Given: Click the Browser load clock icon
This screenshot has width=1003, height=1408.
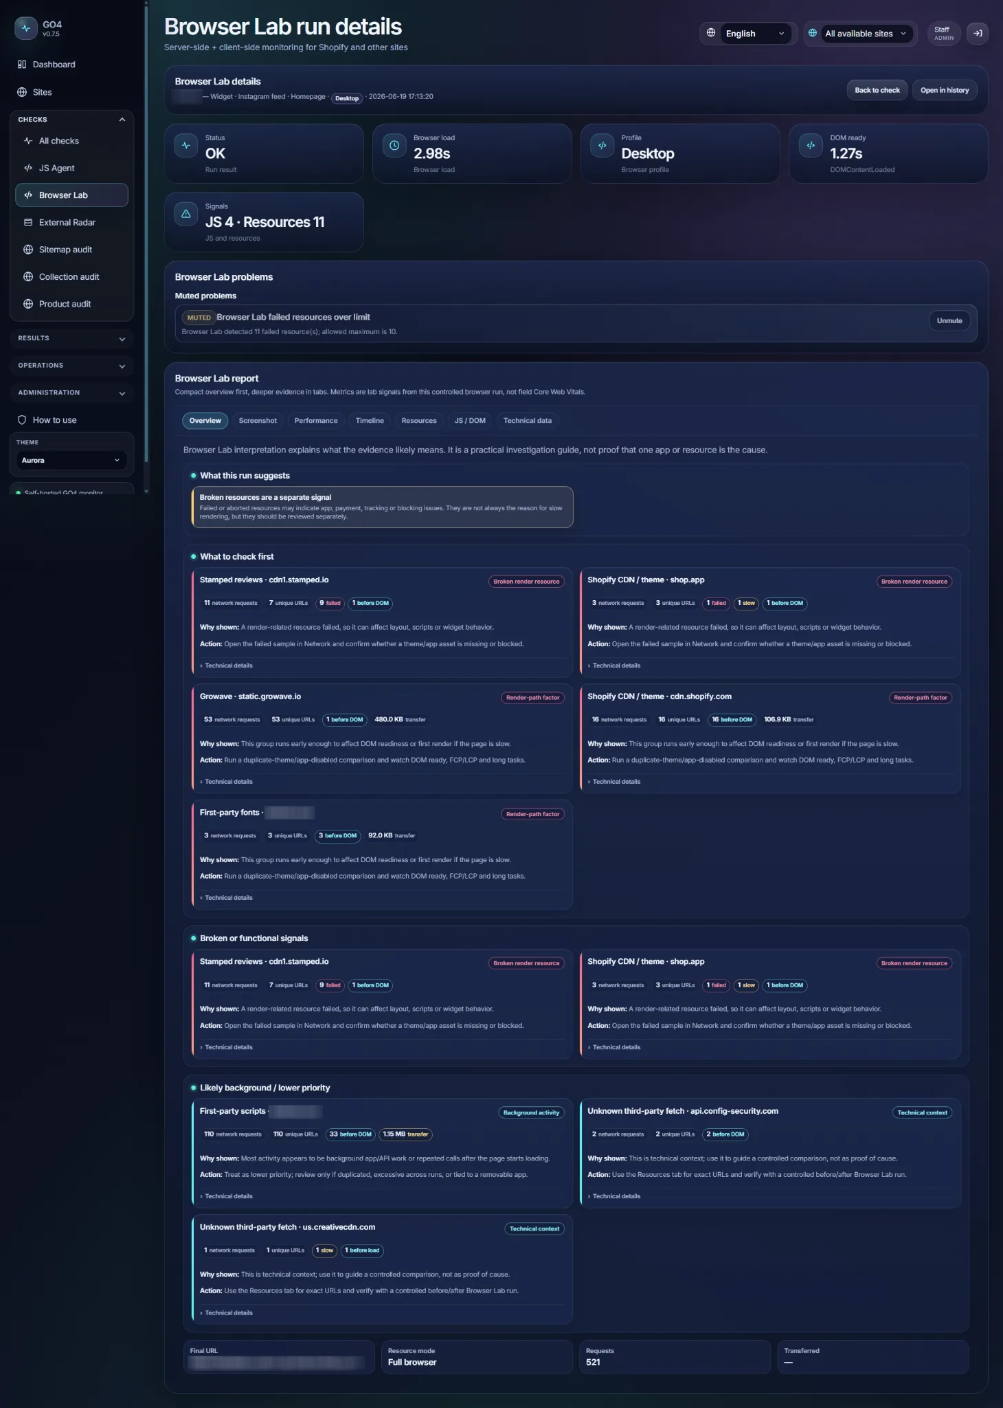Looking at the screenshot, I should click(394, 146).
